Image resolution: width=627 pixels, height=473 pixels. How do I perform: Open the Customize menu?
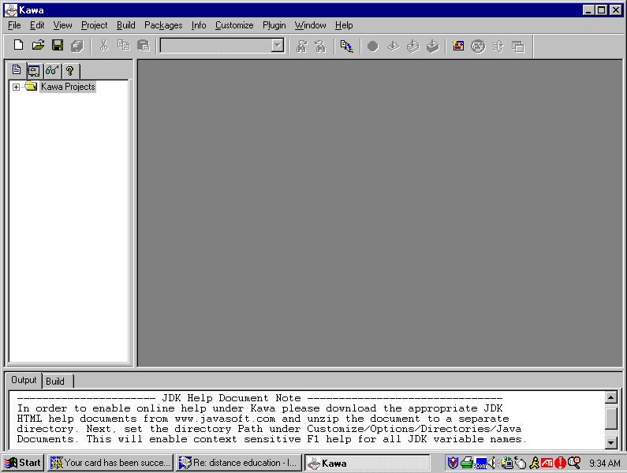pos(234,25)
